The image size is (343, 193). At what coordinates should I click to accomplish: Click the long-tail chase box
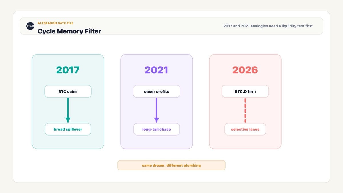tap(157, 129)
